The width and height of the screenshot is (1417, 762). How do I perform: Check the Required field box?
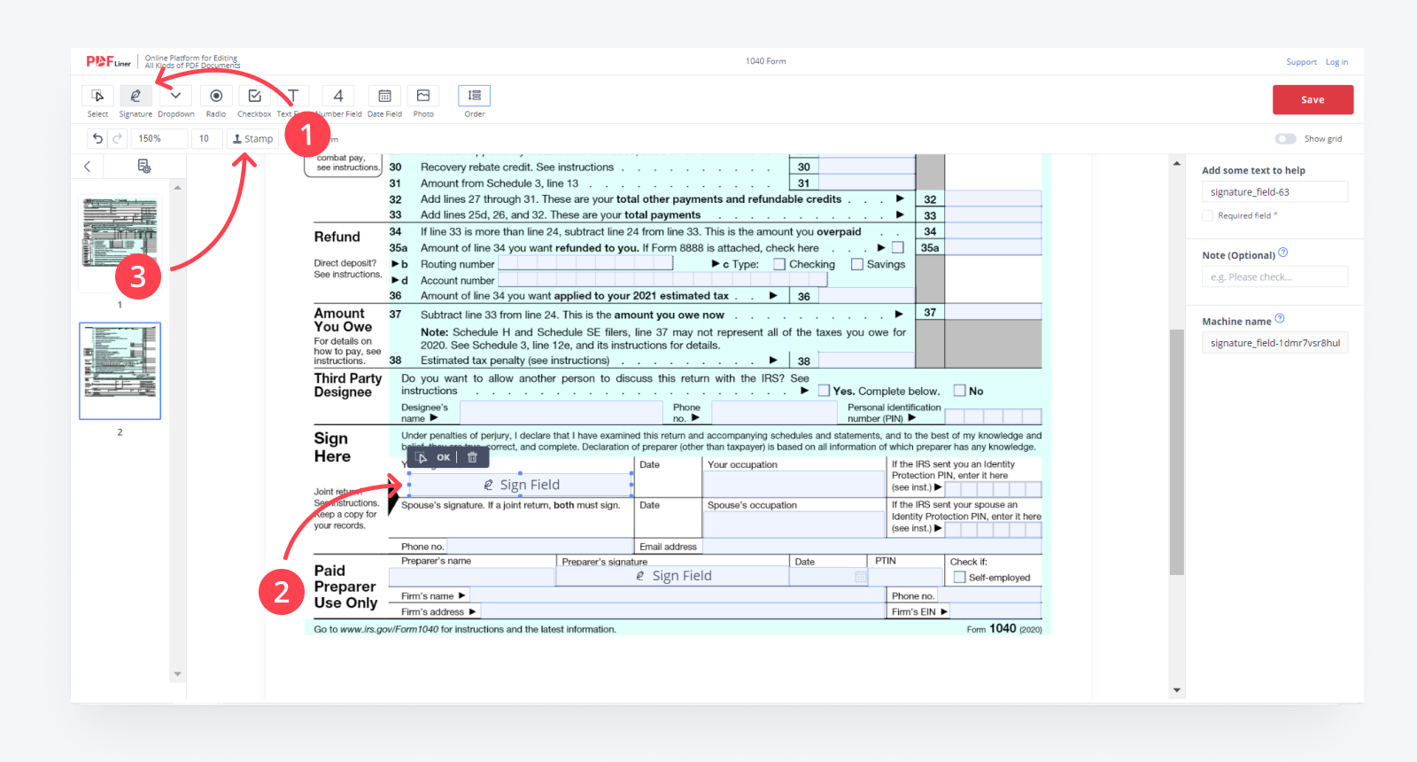(x=1207, y=215)
